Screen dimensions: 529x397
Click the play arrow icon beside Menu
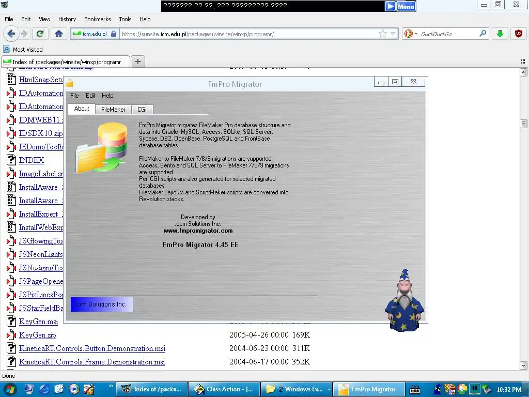click(390, 6)
